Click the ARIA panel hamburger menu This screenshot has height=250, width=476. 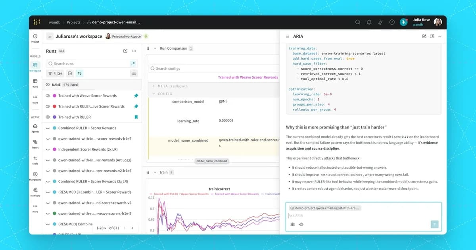point(287,36)
